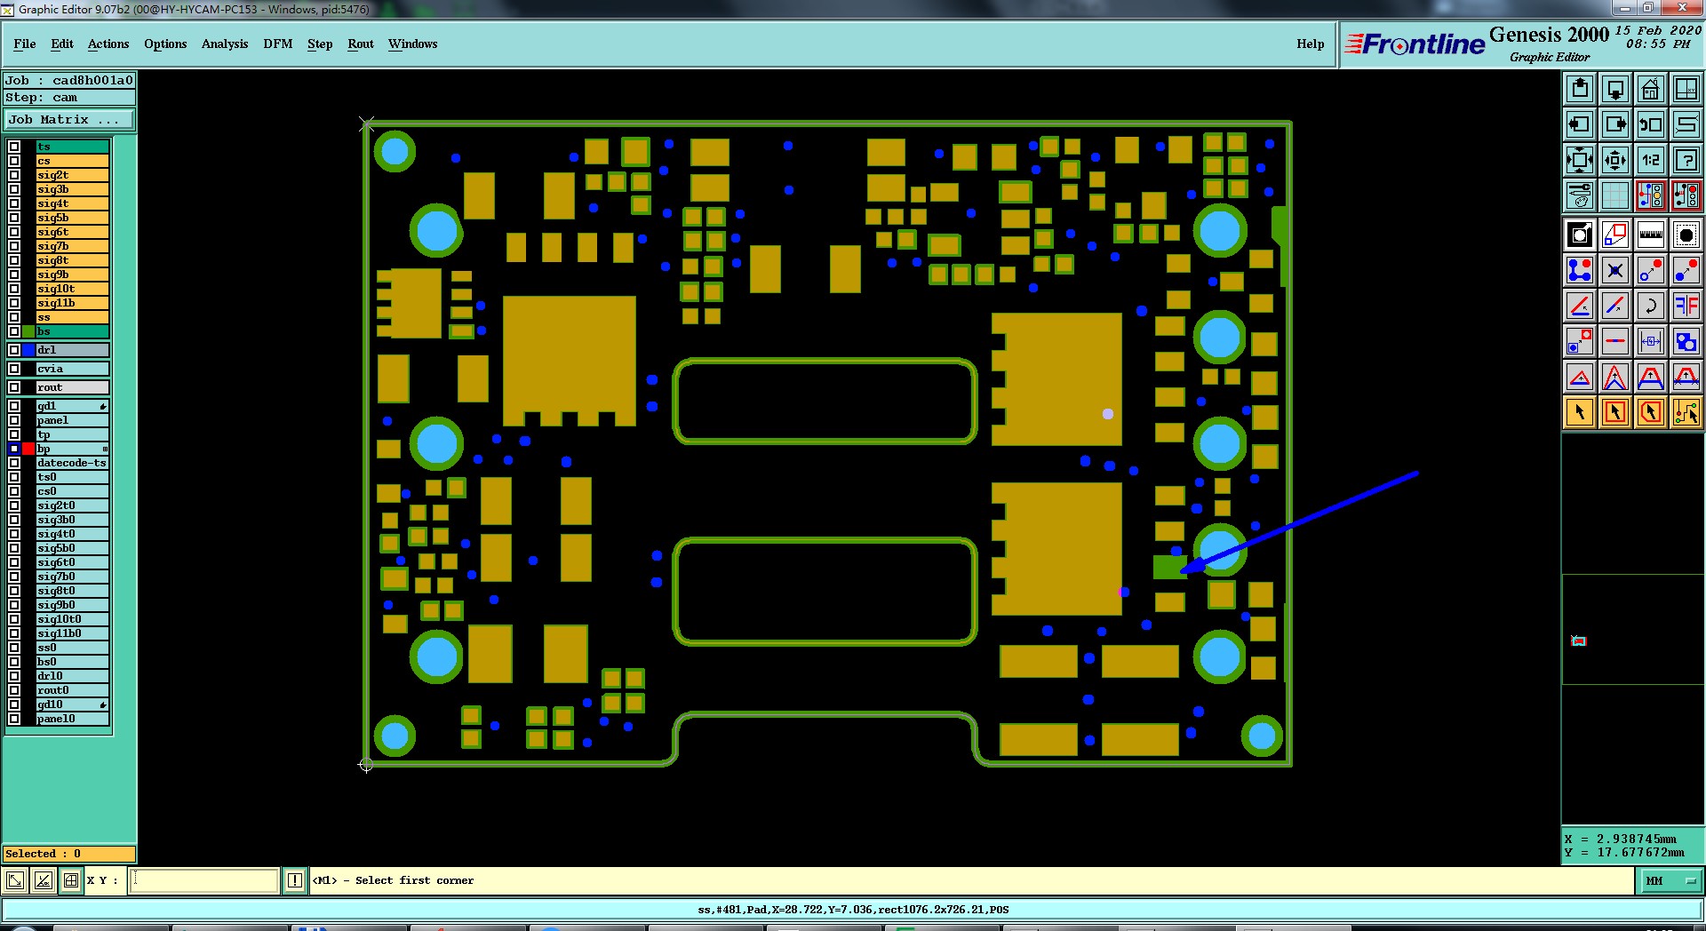Viewport: 1706px width, 931px height.
Task: Click the blue color swatch of layer drl
Action: 28,350
